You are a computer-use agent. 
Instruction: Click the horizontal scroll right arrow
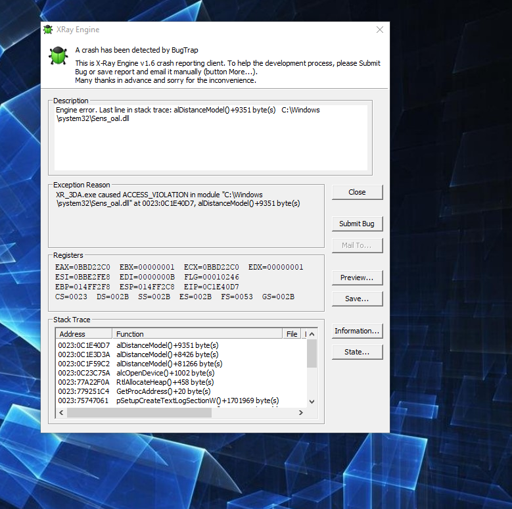tap(301, 412)
